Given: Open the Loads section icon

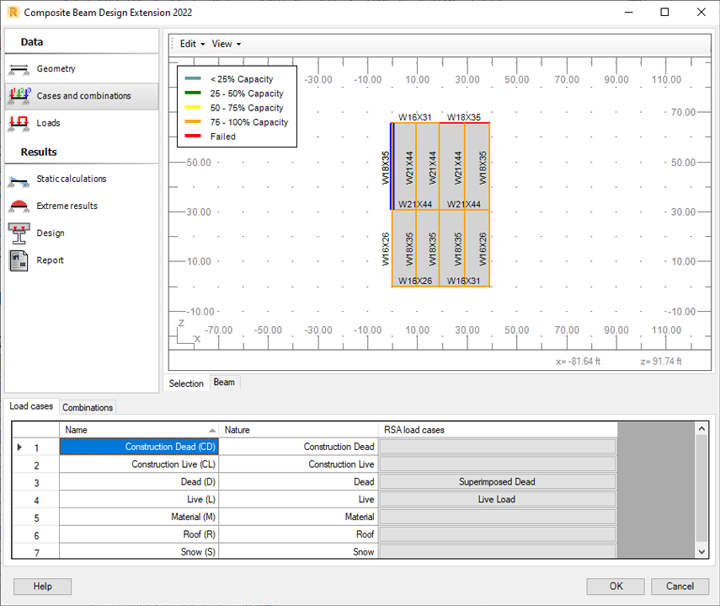Looking at the screenshot, I should (x=19, y=123).
